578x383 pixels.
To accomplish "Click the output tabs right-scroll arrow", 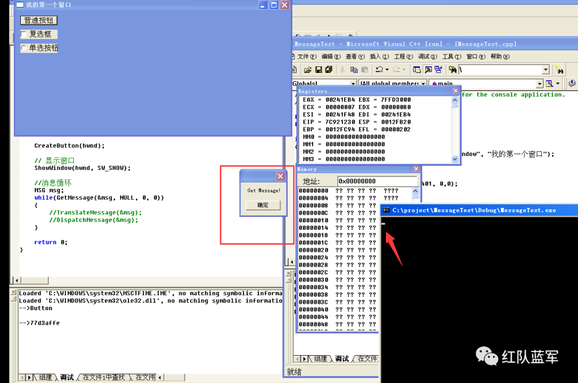I will coord(29,378).
